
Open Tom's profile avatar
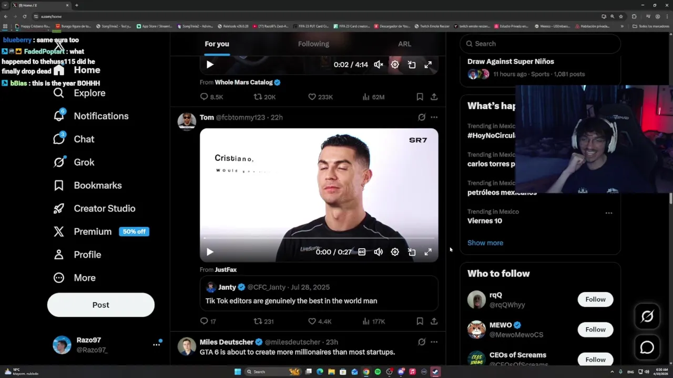click(187, 121)
